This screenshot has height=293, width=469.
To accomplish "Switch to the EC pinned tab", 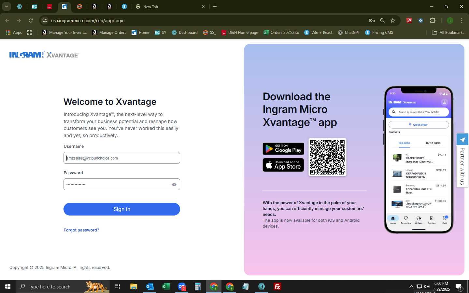I will click(35, 7).
